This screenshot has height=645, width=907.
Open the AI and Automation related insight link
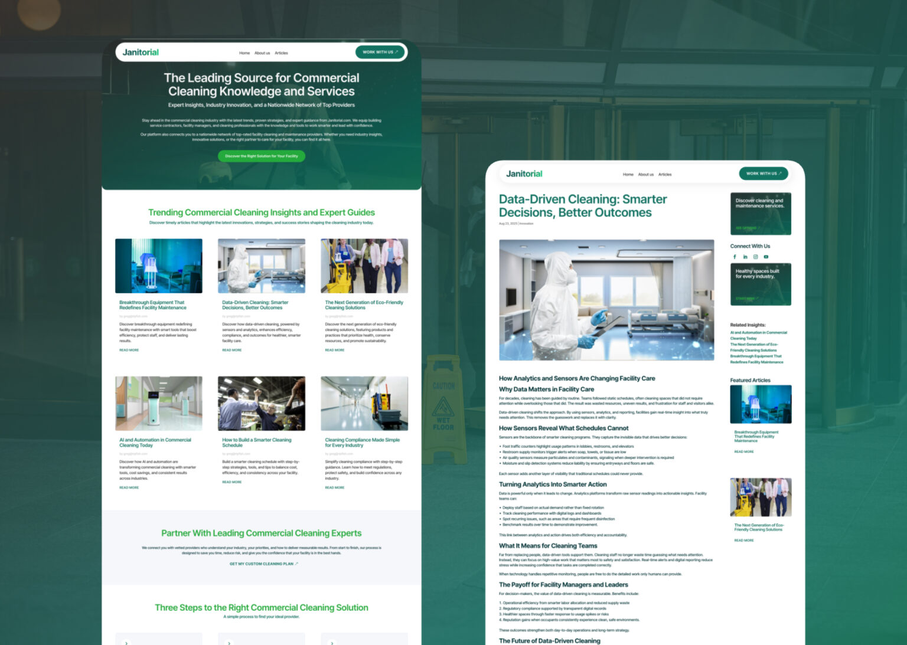(760, 335)
